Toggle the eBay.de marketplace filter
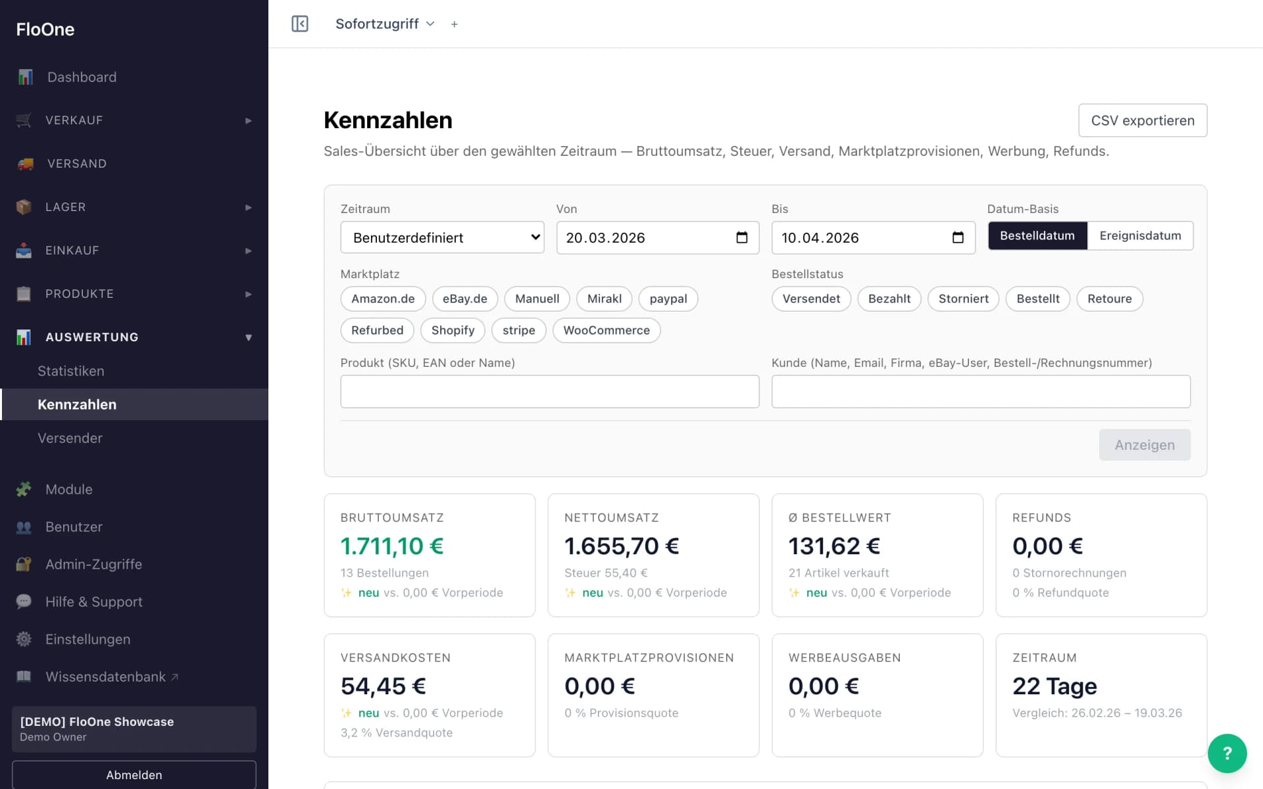The width and height of the screenshot is (1263, 789). coord(464,299)
